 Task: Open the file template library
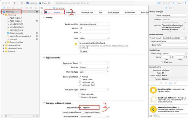161,83
